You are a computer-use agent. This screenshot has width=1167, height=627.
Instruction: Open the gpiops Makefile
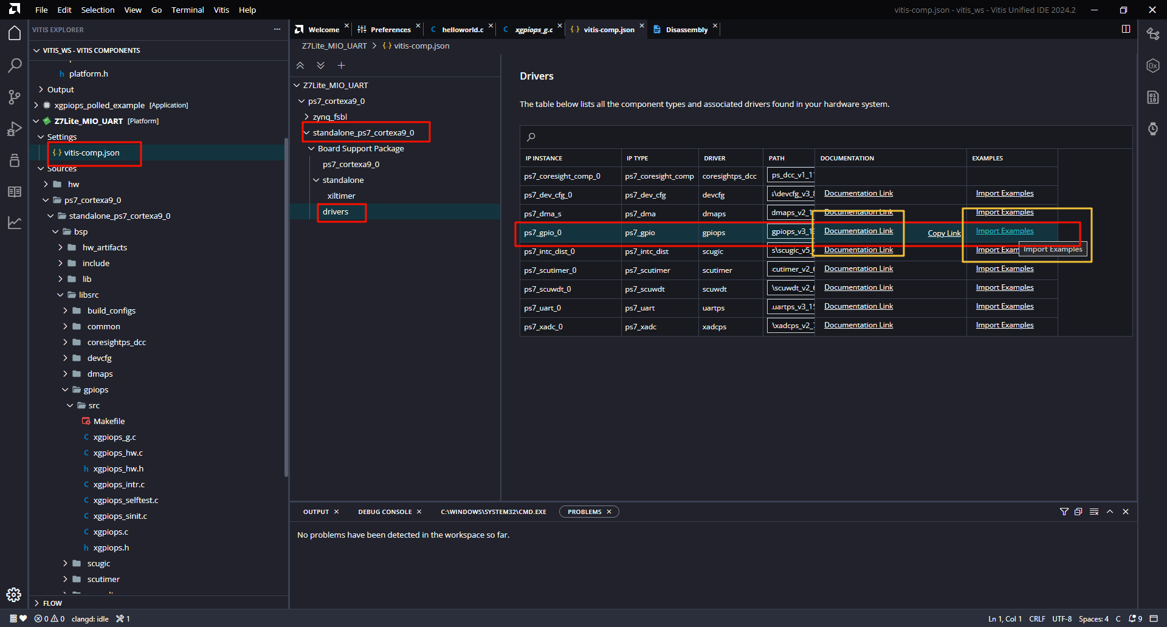109,421
